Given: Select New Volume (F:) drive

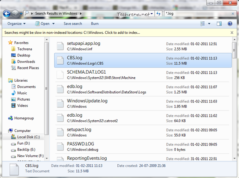Looking at the screenshot, I should pos(27,156).
